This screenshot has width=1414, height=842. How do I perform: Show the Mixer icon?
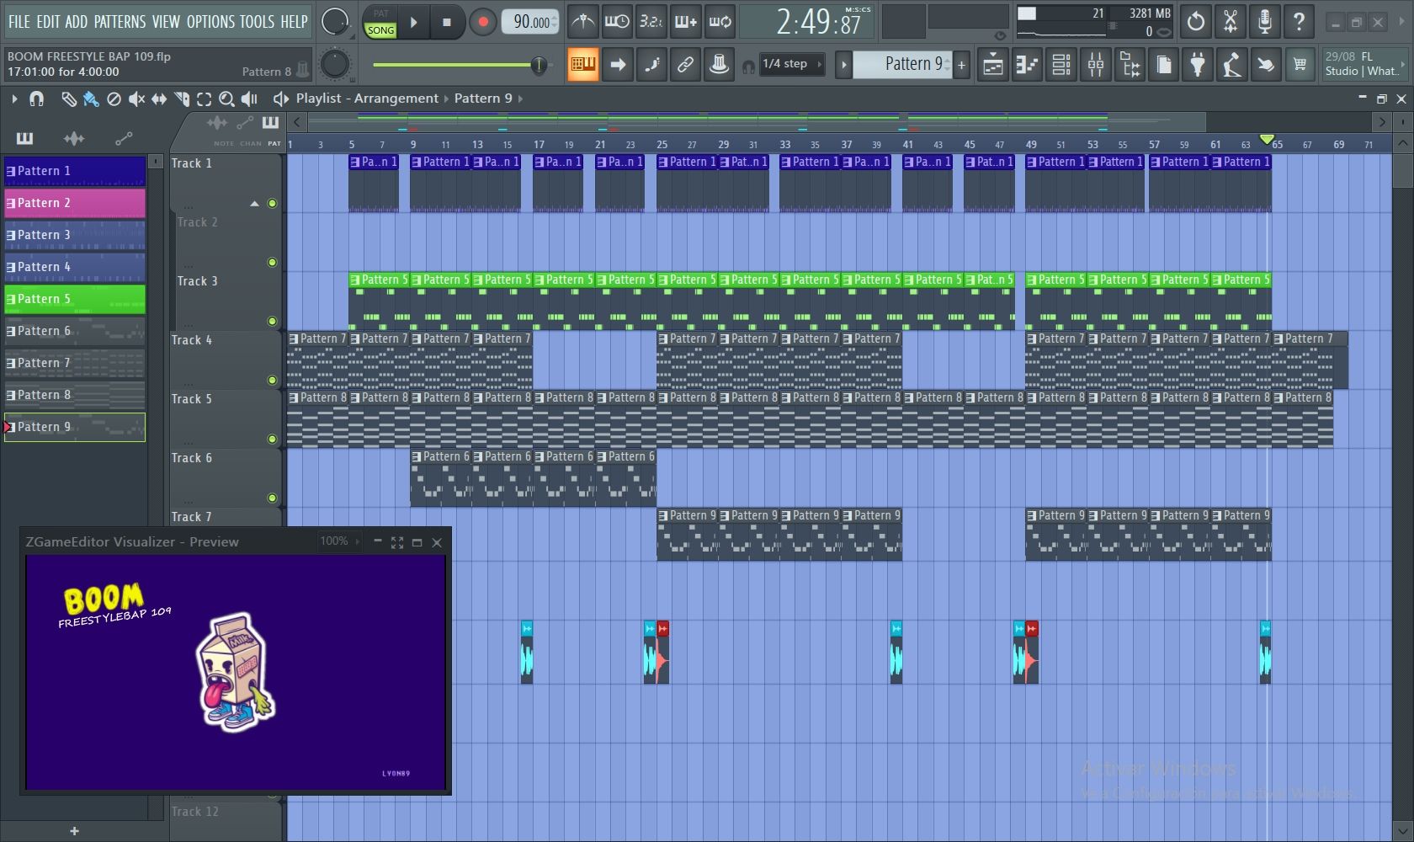[x=1096, y=64]
